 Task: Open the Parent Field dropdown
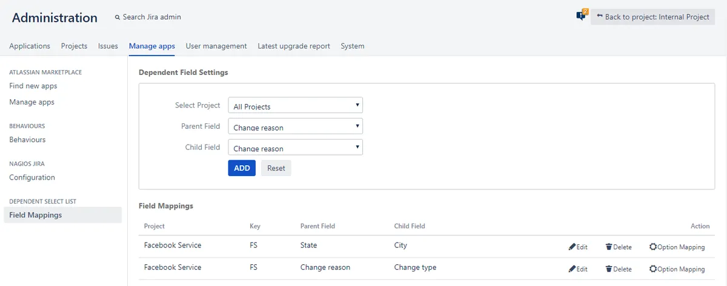(295, 126)
